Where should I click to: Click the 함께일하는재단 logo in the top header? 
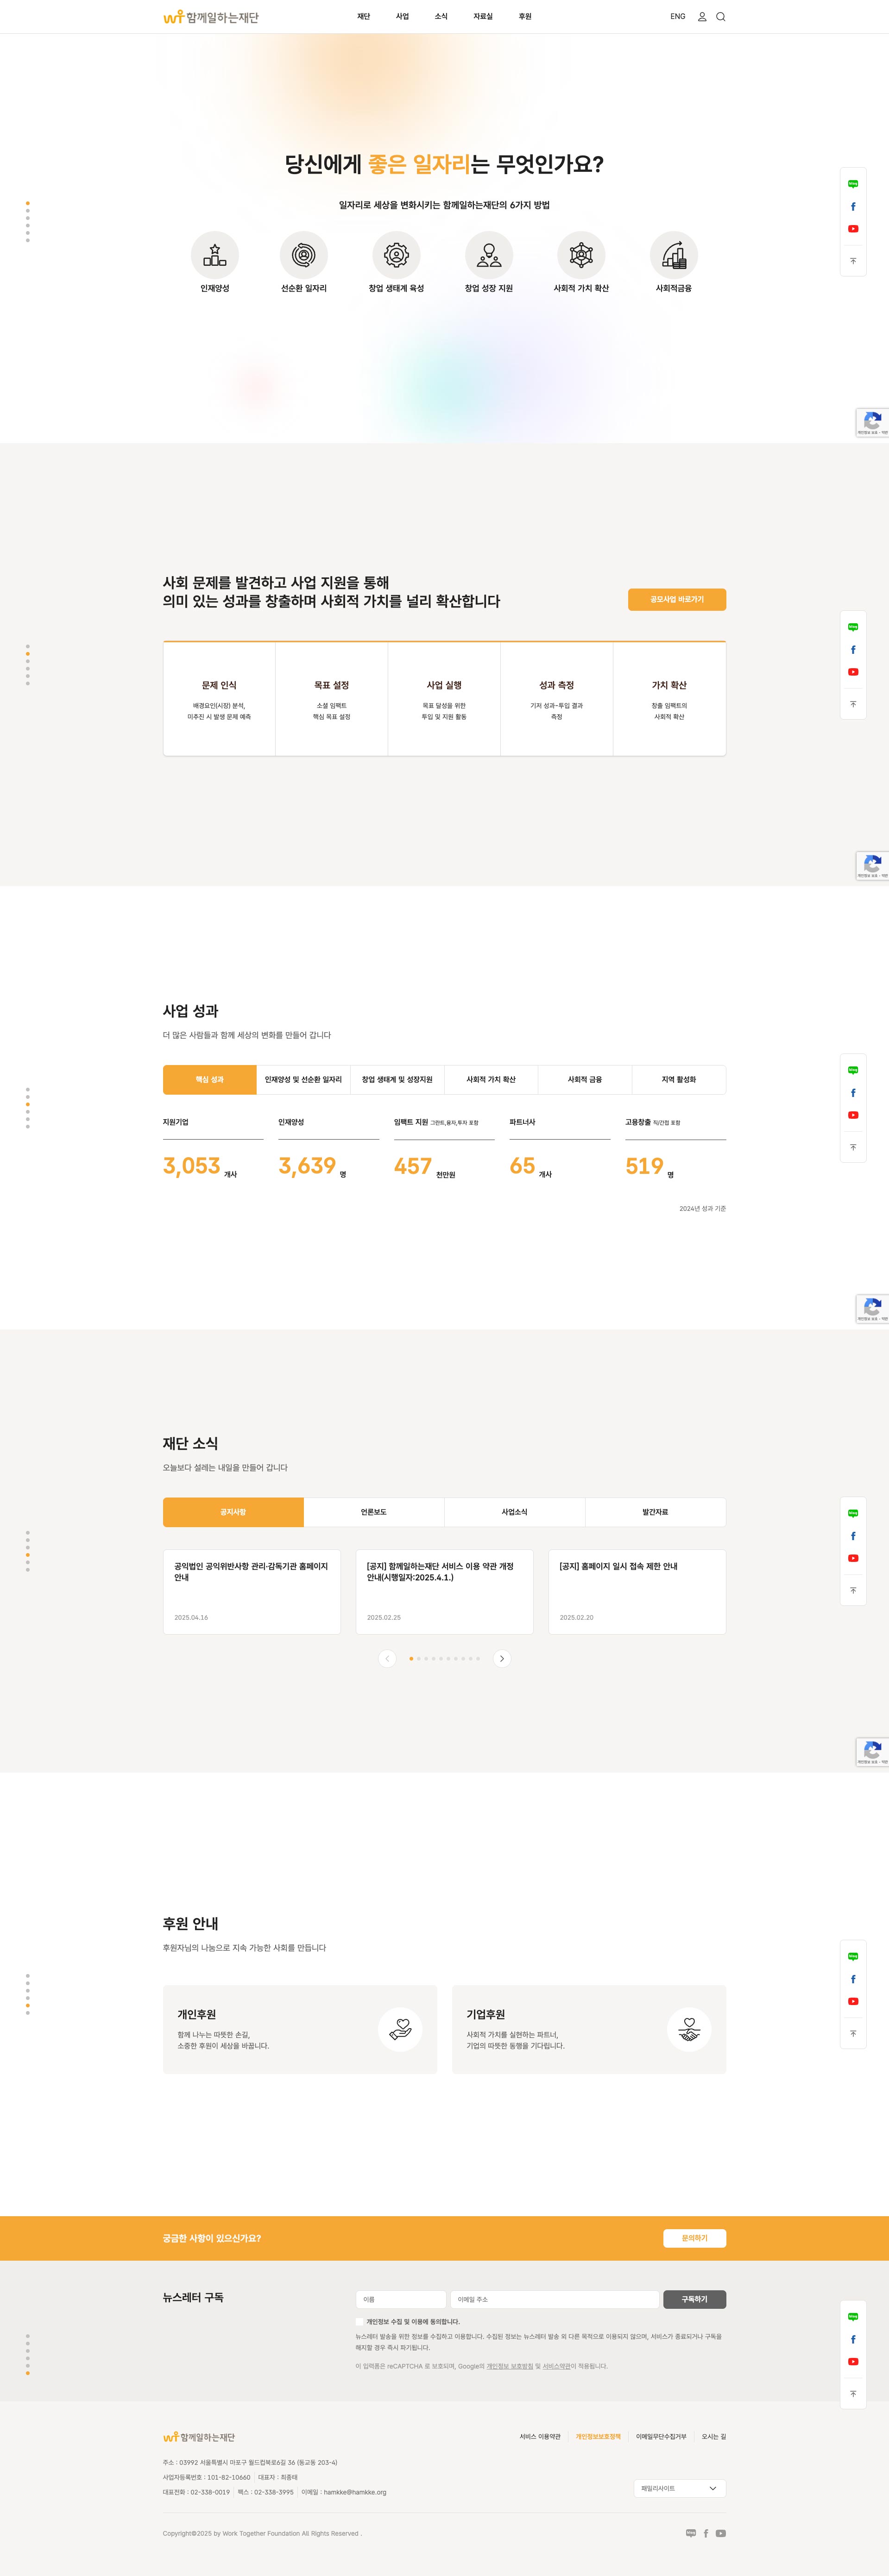(211, 17)
